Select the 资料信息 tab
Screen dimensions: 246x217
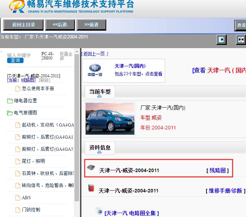tap(100, 148)
